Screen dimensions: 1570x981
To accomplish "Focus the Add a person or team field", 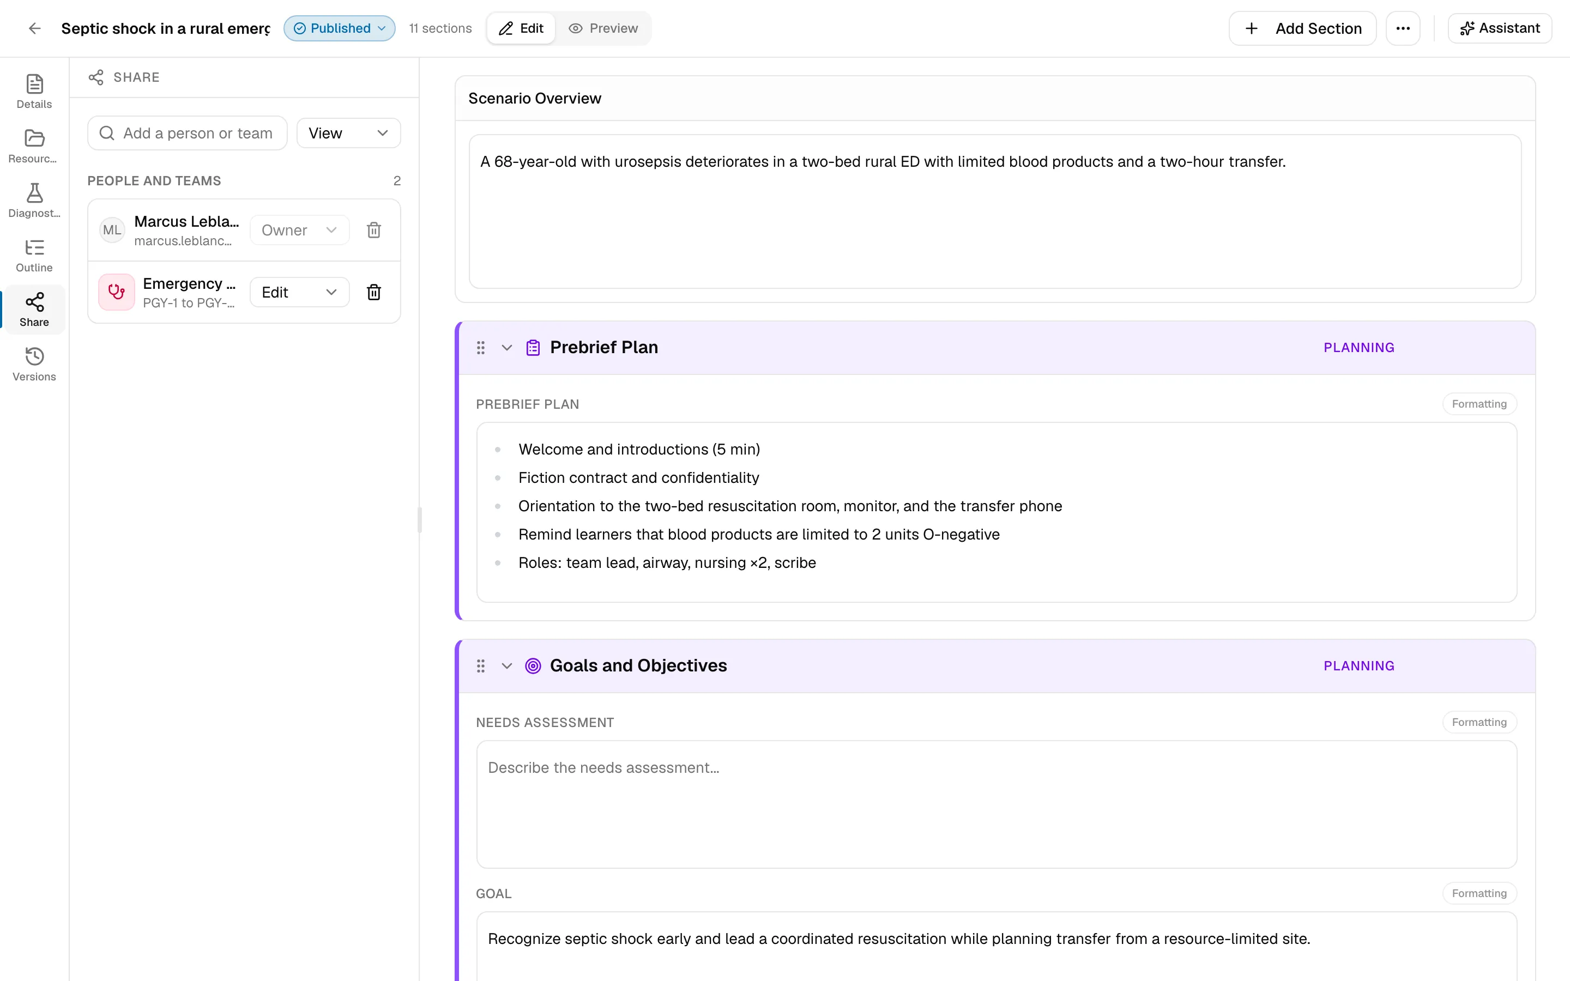I will [188, 133].
